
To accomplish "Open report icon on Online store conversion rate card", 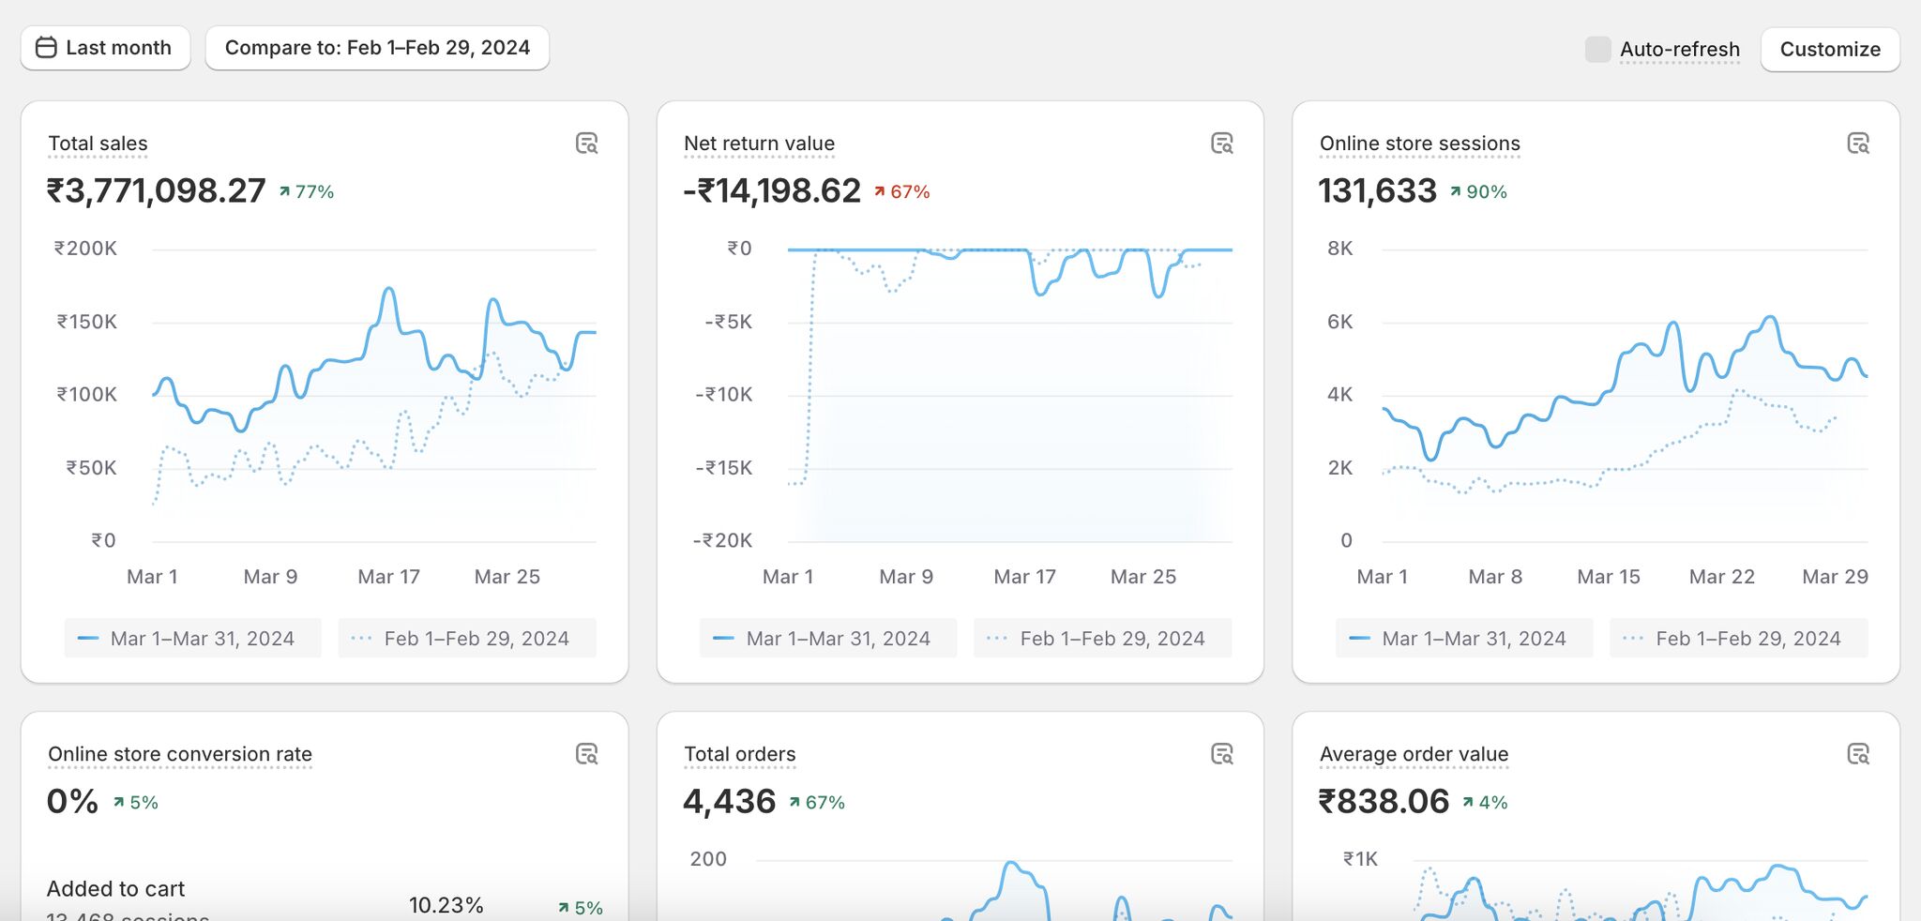I will tap(586, 754).
